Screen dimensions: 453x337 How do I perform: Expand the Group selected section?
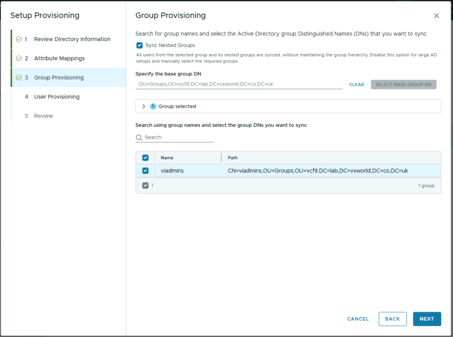click(143, 106)
